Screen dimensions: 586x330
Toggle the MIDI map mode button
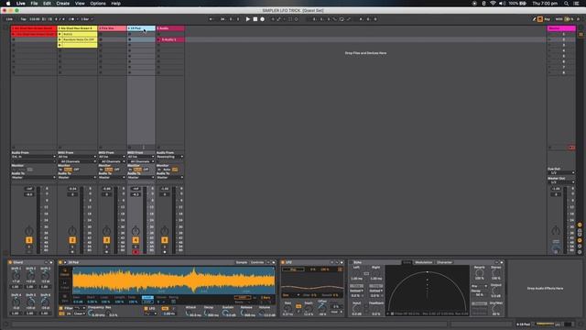559,19
